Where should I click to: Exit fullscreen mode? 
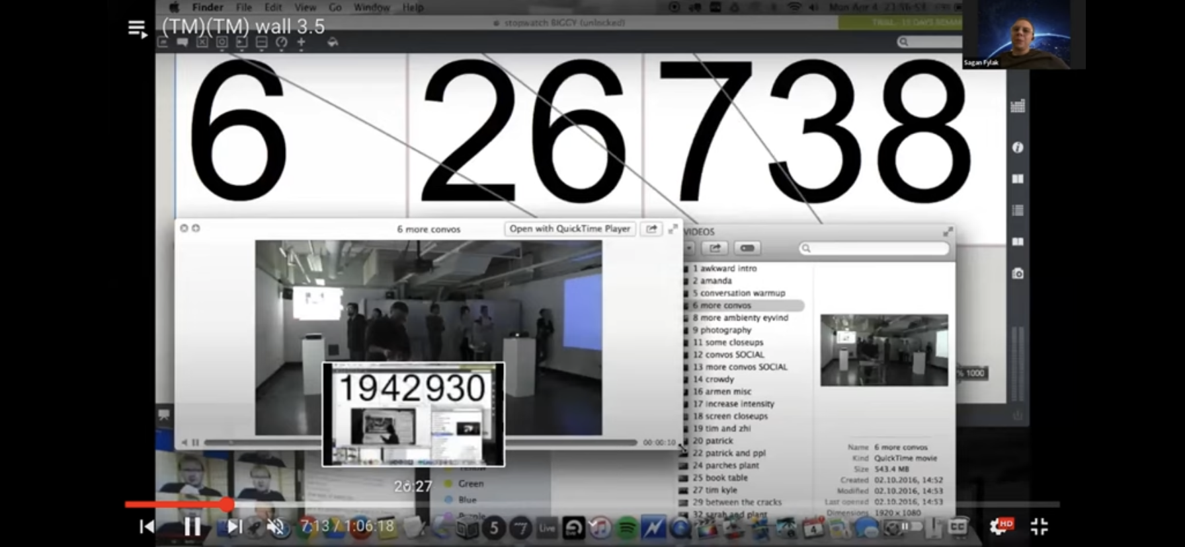click(1040, 527)
